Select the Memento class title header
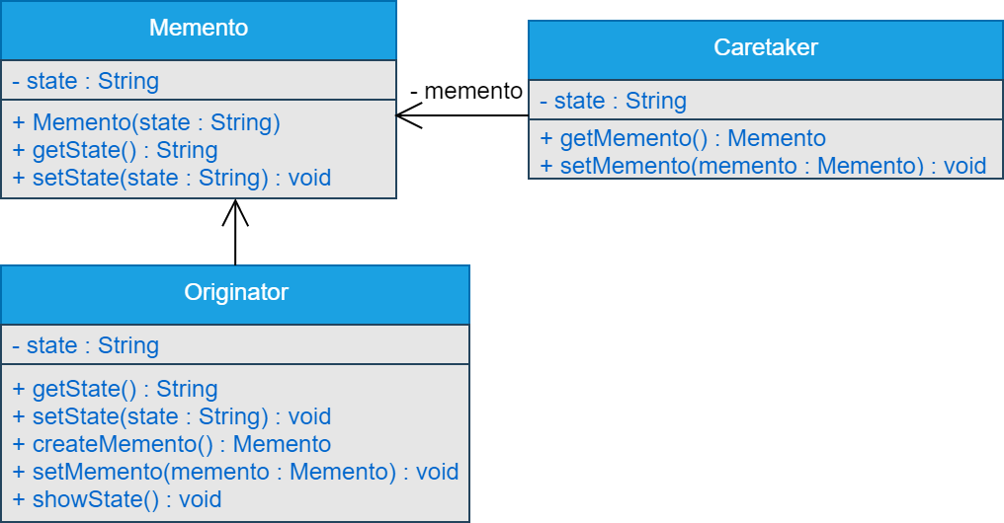Screen dimensions: 1004x523 (198, 29)
